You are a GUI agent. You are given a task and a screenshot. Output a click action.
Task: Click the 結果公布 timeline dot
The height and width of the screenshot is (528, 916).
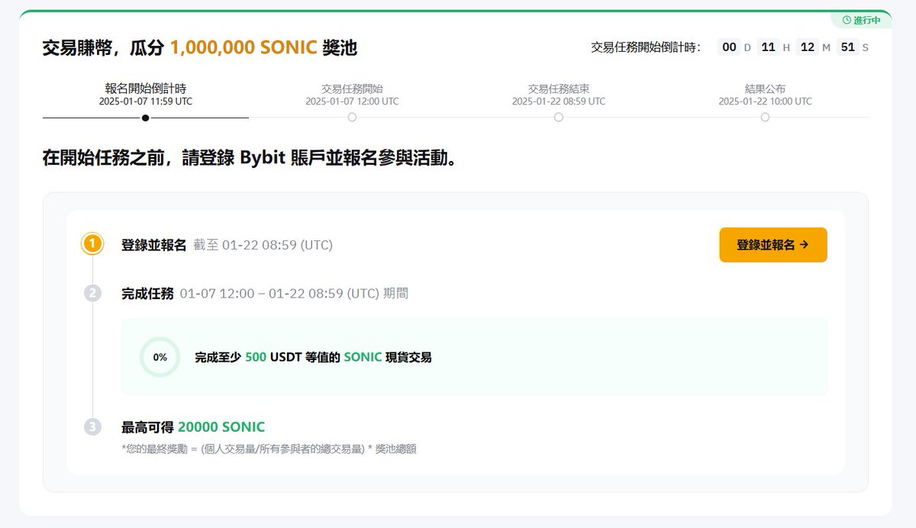point(765,118)
